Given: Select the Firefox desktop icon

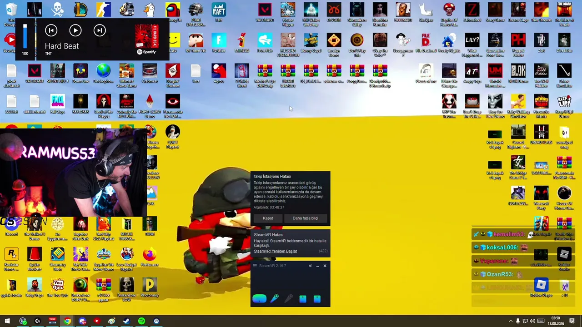Looking at the screenshot, I should 150,257.
